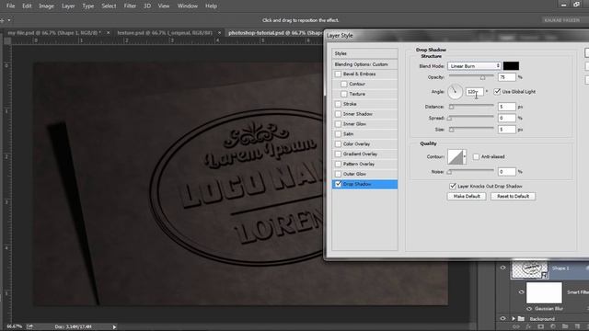
Task: Close the texture.psd document tab
Action: (x=219, y=33)
